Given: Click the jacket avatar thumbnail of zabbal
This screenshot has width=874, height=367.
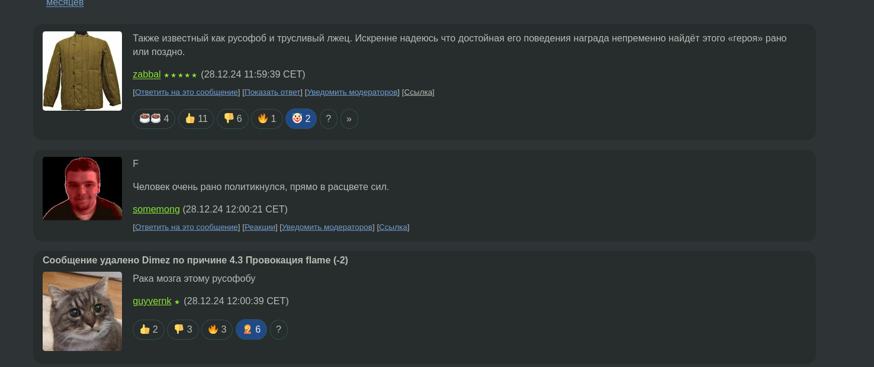Looking at the screenshot, I should 82,71.
